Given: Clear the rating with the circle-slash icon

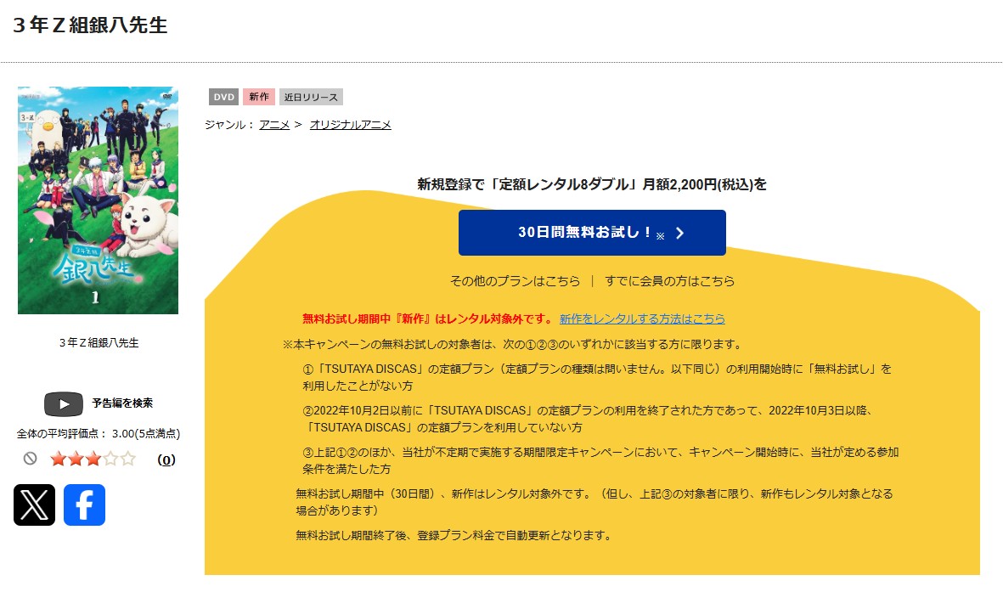Looking at the screenshot, I should pyautogui.click(x=31, y=459).
